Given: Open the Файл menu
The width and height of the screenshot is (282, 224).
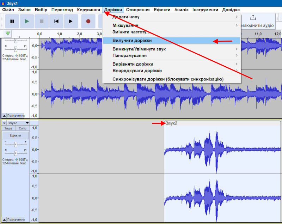Looking at the screenshot, I should click(x=8, y=10).
